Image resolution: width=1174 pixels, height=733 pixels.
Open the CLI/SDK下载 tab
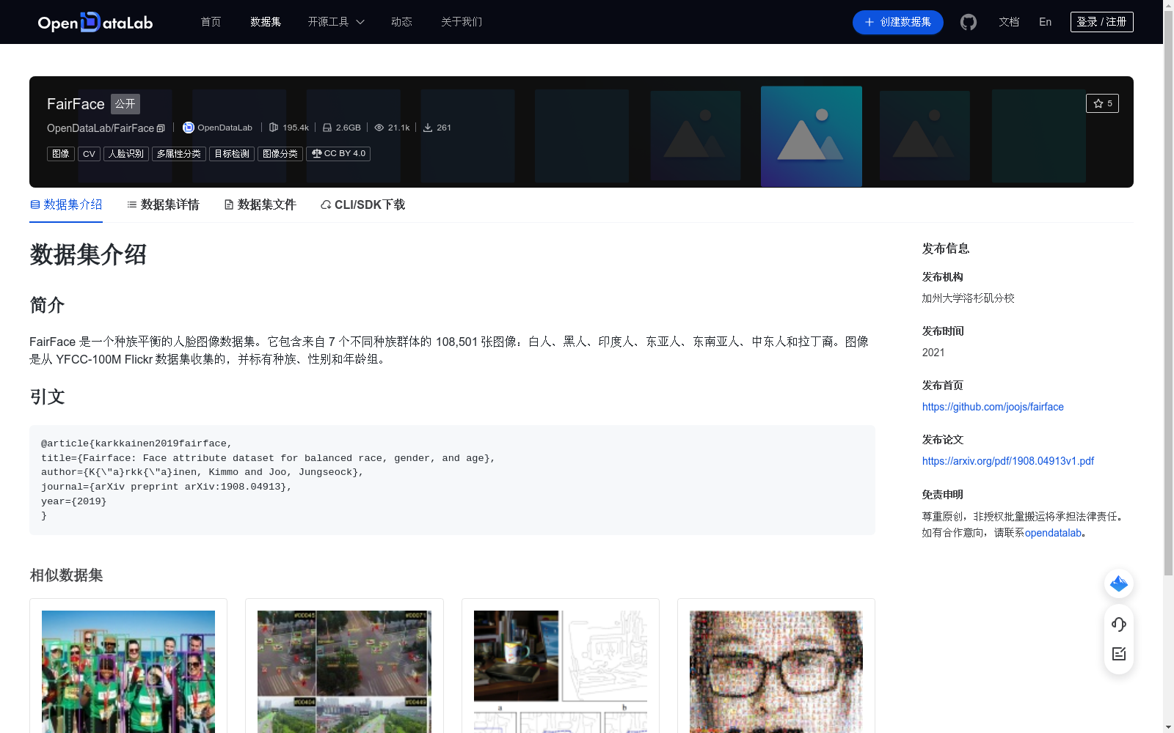click(362, 205)
